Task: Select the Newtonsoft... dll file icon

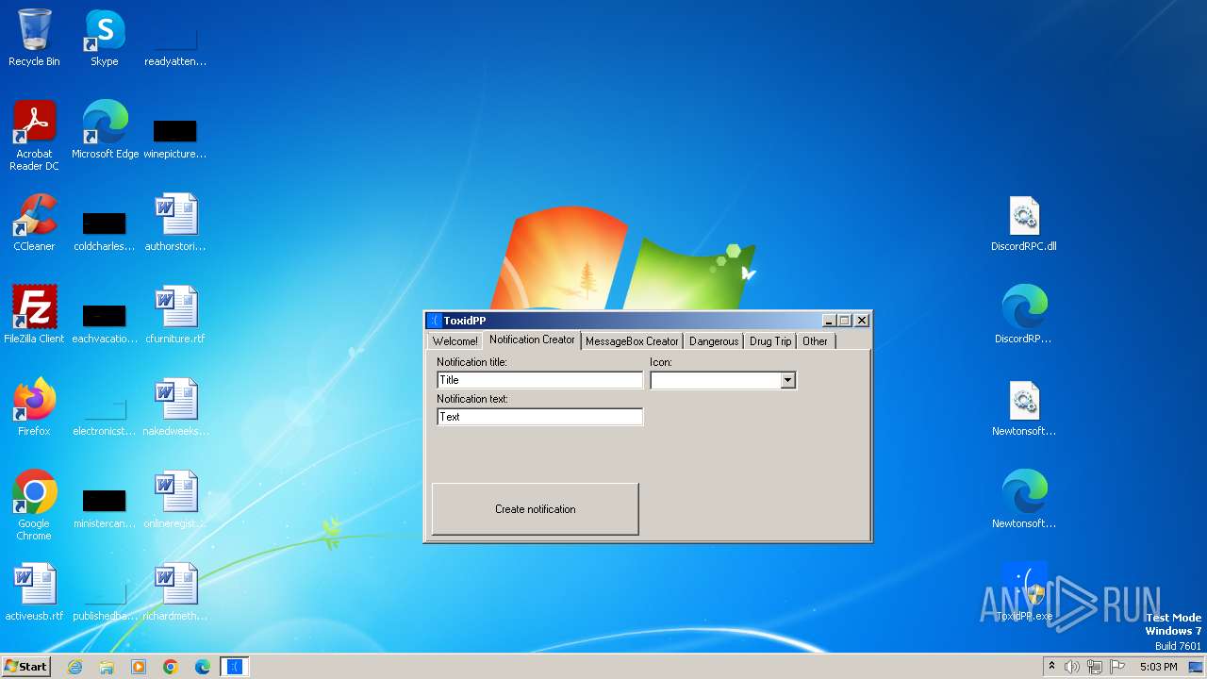Action: pyautogui.click(x=1024, y=407)
